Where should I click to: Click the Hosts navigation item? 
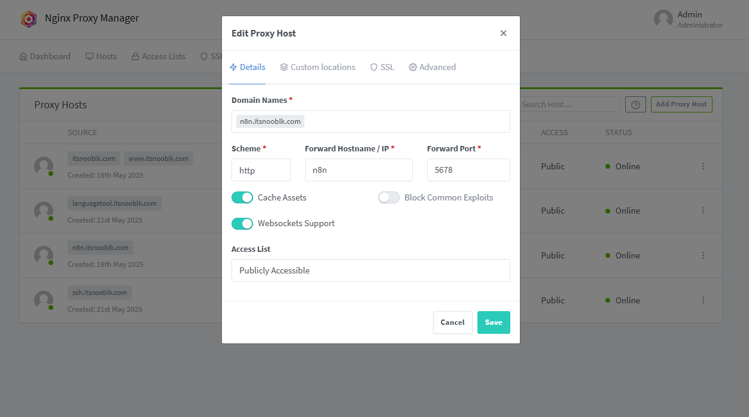(x=101, y=56)
